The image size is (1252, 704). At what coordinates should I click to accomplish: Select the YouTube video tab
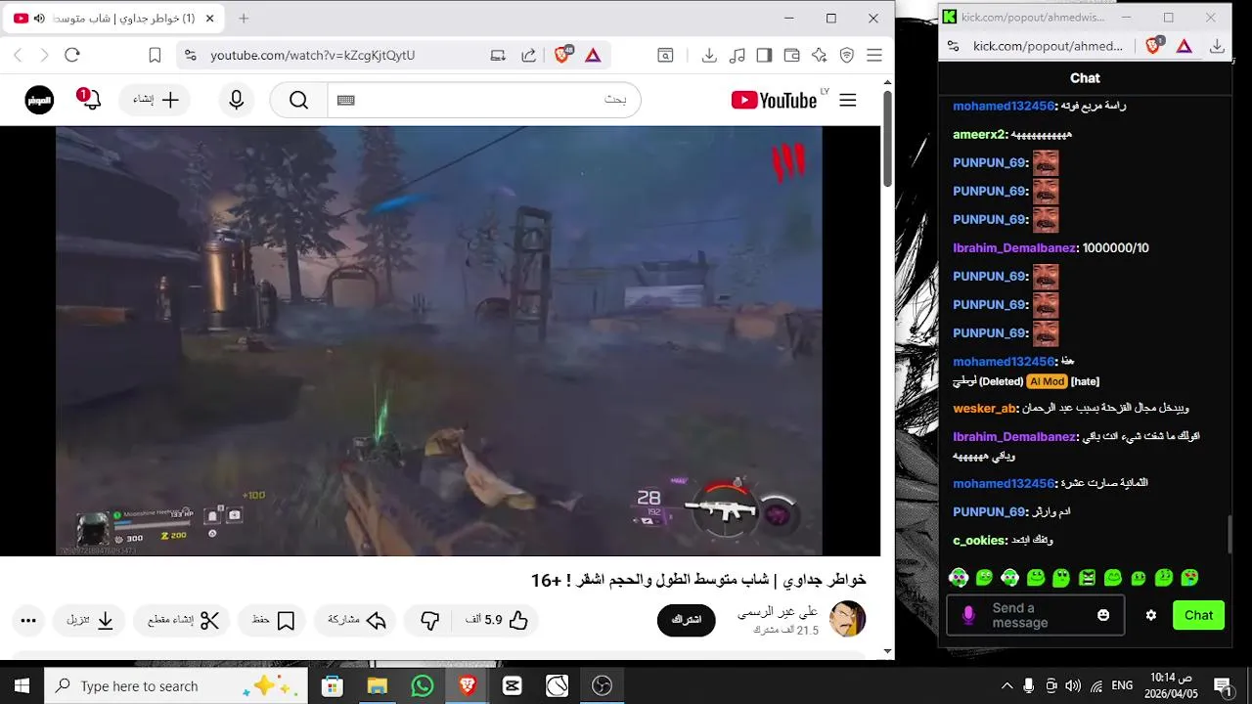(x=114, y=19)
